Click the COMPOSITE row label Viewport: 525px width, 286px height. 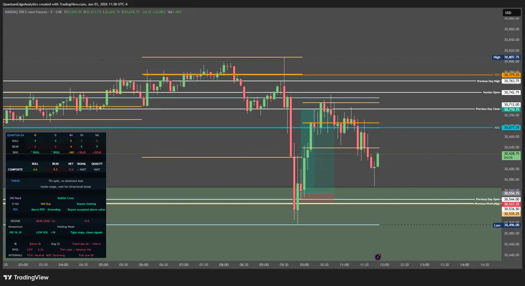[16, 169]
